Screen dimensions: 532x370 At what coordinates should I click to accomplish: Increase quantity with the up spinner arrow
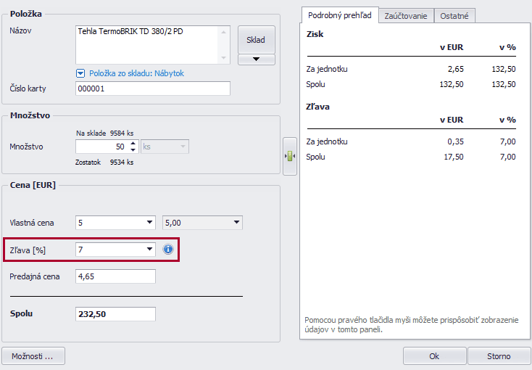133,144
